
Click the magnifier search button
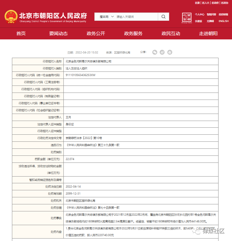coord(164,17)
